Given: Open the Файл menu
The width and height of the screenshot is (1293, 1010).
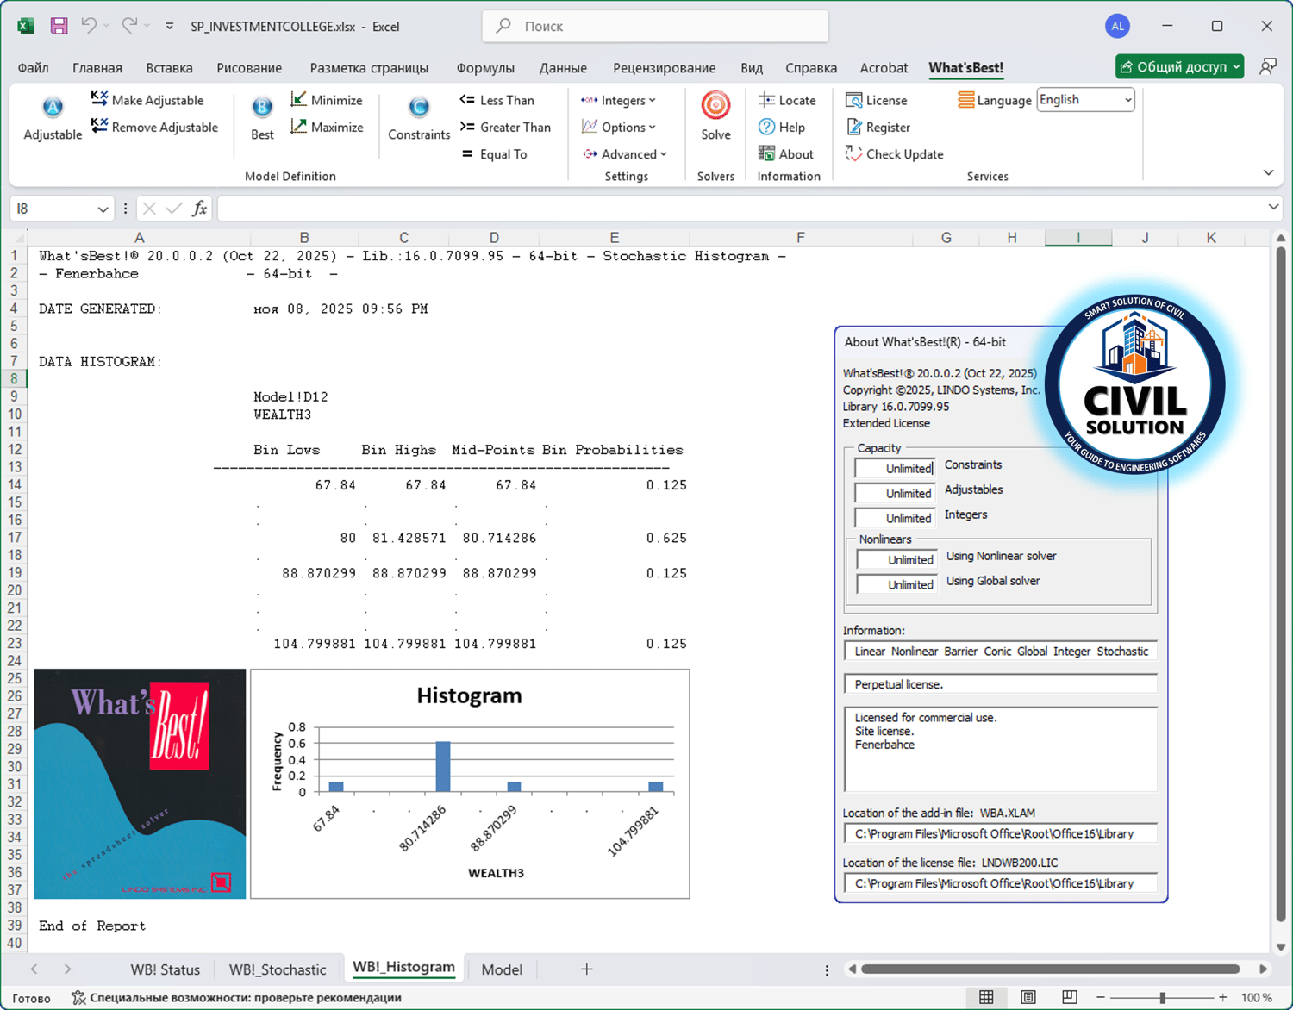Looking at the screenshot, I should pyautogui.click(x=33, y=68).
